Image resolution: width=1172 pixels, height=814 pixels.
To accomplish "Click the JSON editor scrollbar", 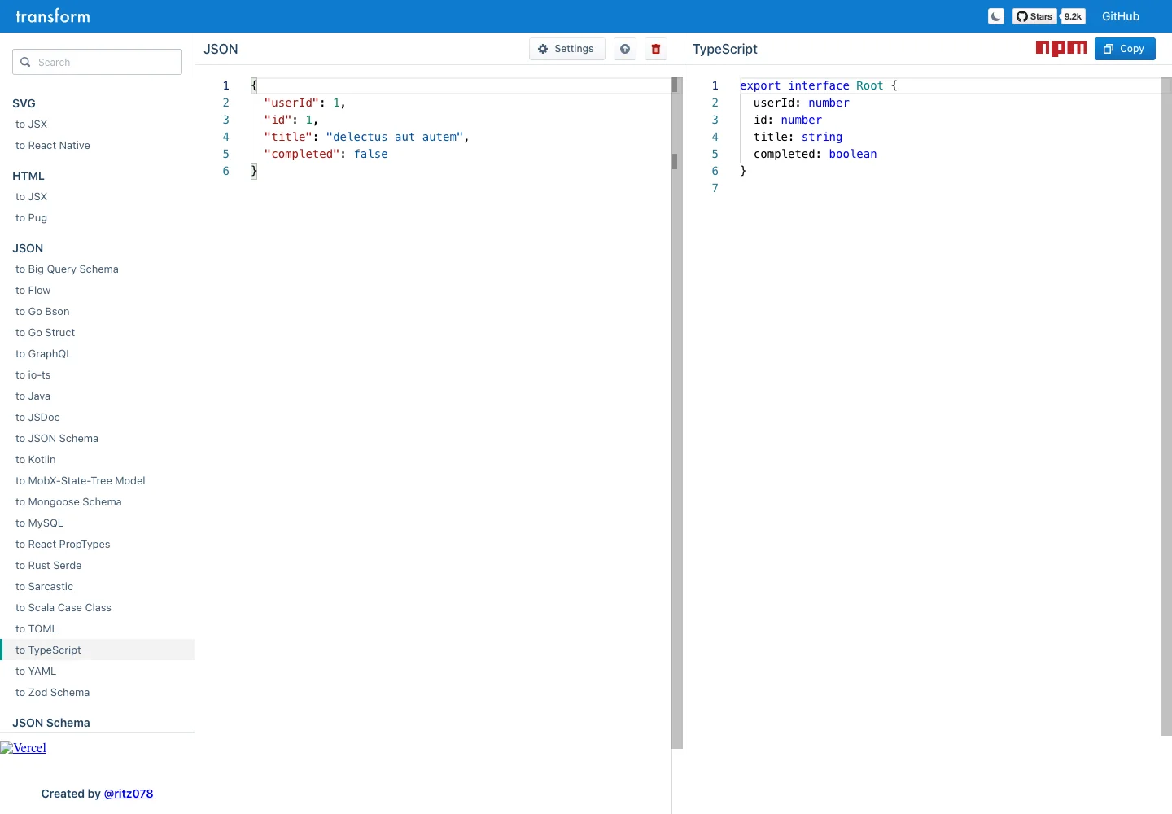I will point(677,414).
